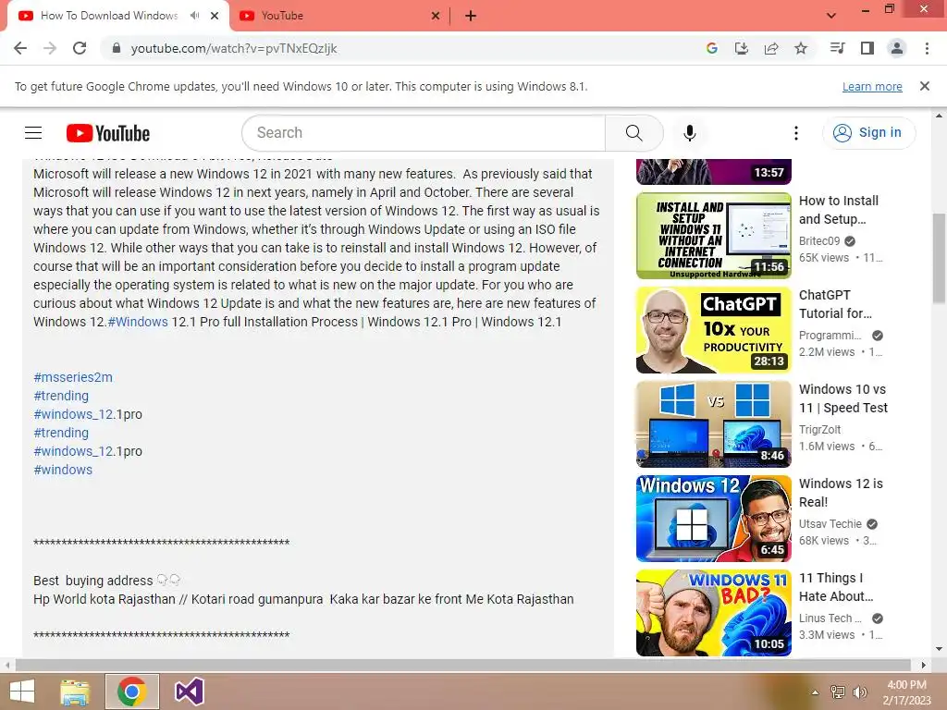This screenshot has height=710, width=947.
Task: Click the address bar URL
Action: tap(234, 48)
